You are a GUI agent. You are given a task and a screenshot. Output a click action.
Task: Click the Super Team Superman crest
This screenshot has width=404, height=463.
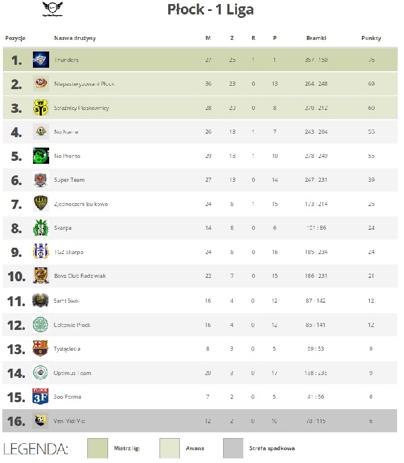click(40, 179)
